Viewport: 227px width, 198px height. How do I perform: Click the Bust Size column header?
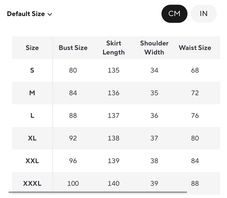pos(73,48)
